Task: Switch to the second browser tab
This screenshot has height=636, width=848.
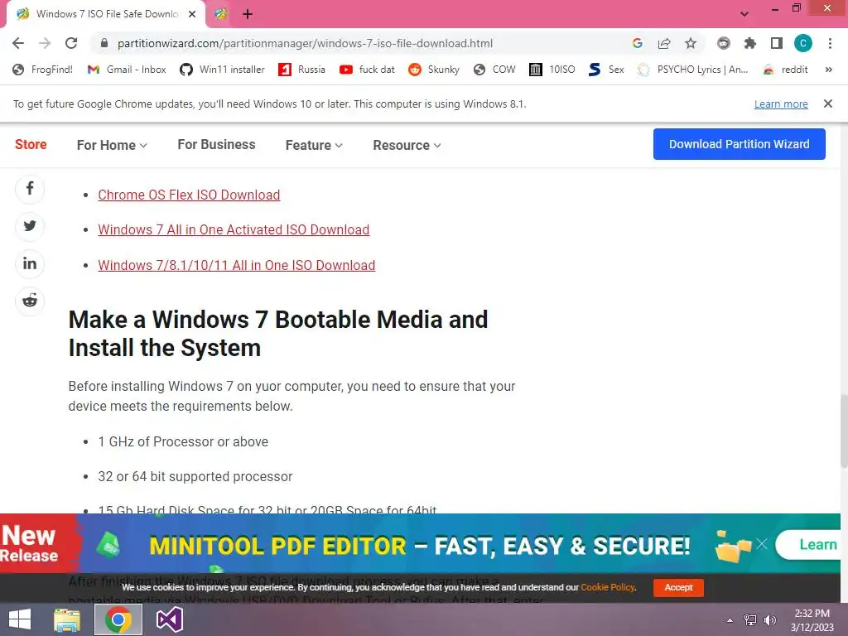Action: 220,14
